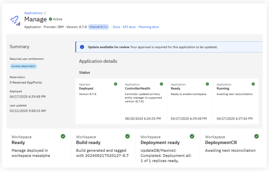Screen dimensions: 269x171
Task: Click the Application Ready green checkmark
Action: pos(207,84)
